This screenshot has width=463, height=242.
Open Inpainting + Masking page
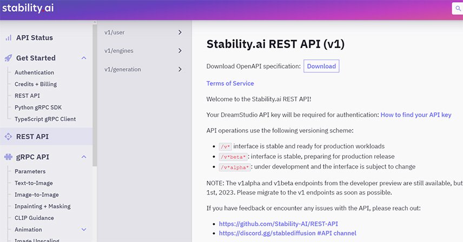pyautogui.click(x=43, y=206)
